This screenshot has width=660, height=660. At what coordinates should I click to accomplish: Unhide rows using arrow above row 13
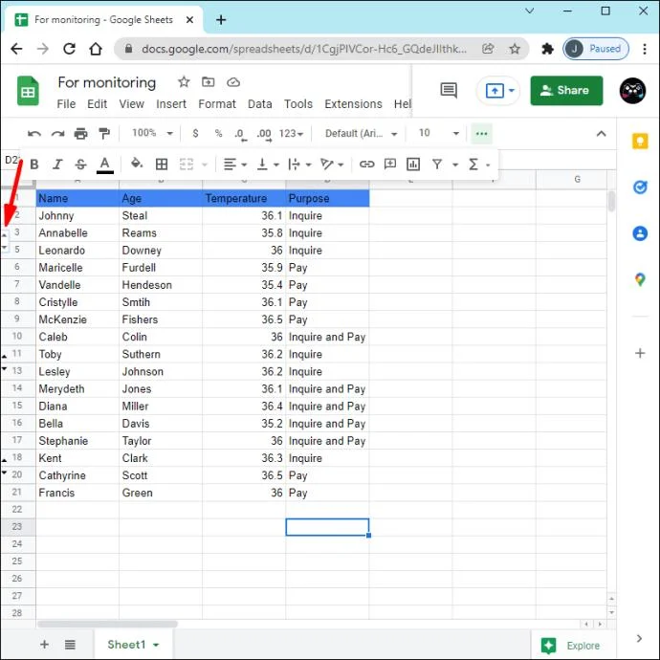[5, 356]
